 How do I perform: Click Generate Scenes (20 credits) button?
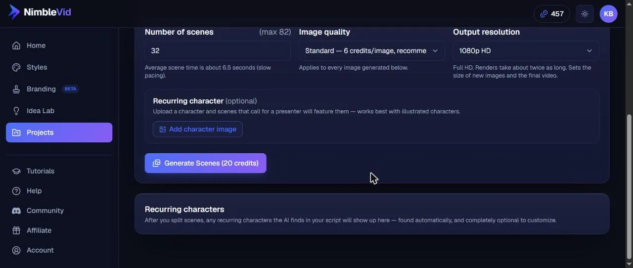(206, 163)
